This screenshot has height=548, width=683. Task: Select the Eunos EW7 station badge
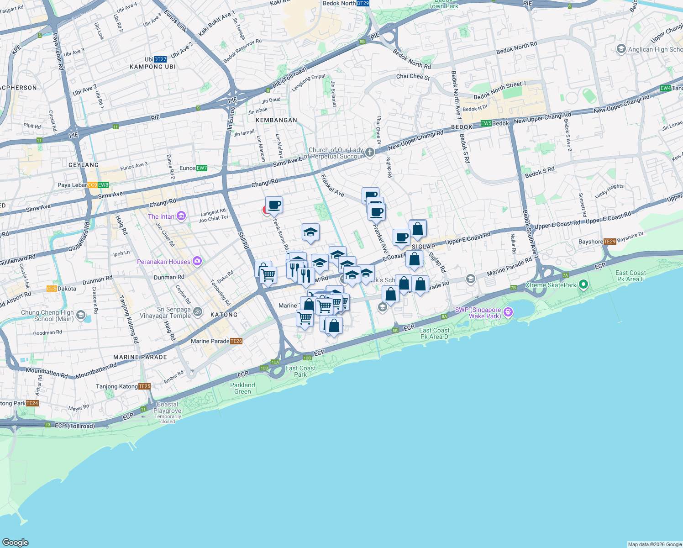pos(202,168)
